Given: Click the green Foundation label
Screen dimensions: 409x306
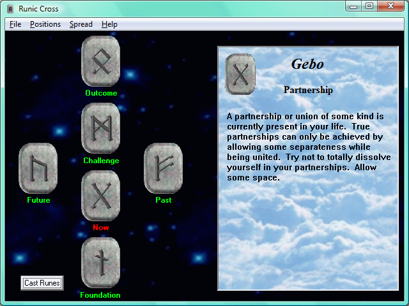Looking at the screenshot, I should click(x=100, y=295).
